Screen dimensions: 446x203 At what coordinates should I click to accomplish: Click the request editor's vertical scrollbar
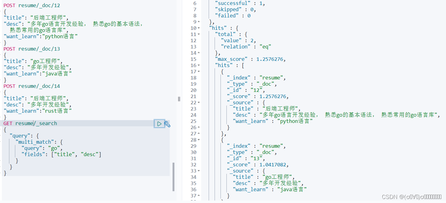tap(173, 177)
